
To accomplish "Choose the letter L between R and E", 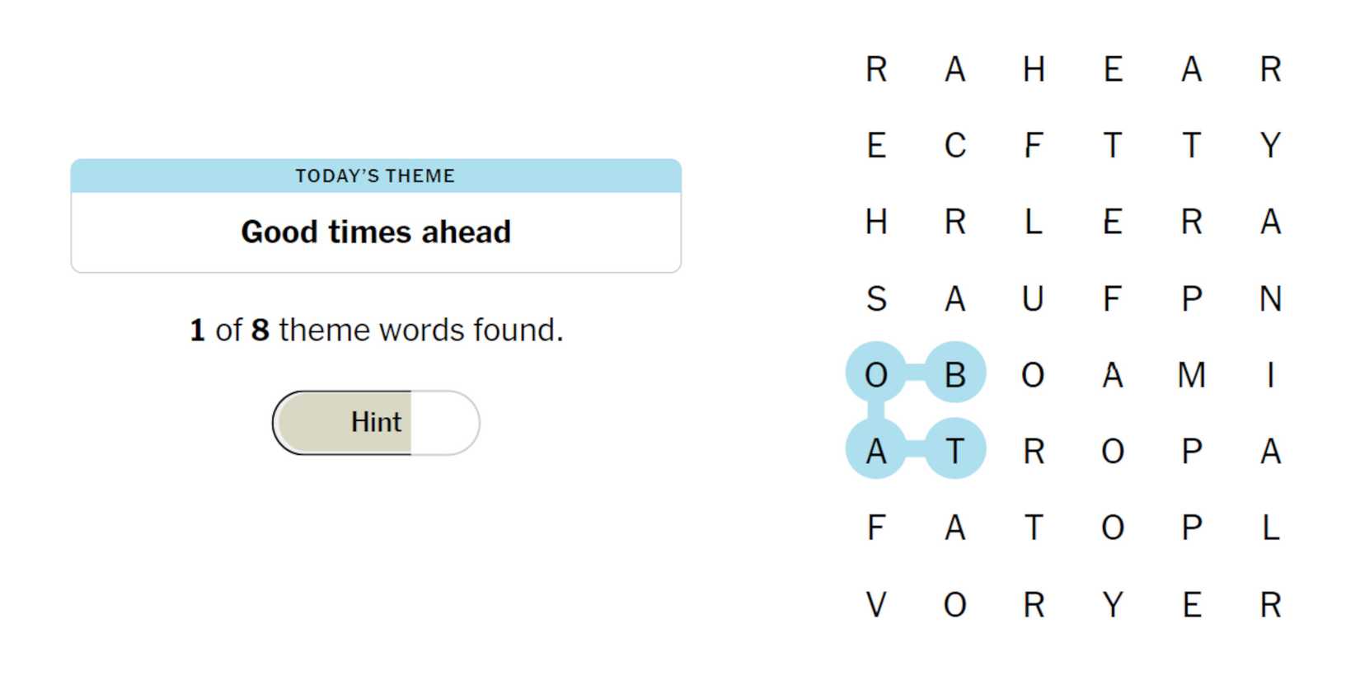I will pos(1034,223).
